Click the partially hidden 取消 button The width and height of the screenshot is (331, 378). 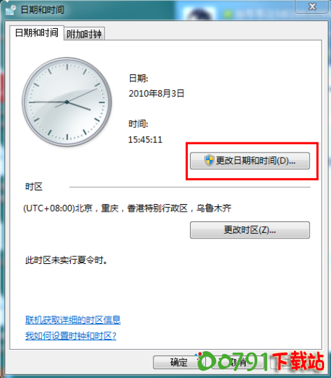pos(238,362)
